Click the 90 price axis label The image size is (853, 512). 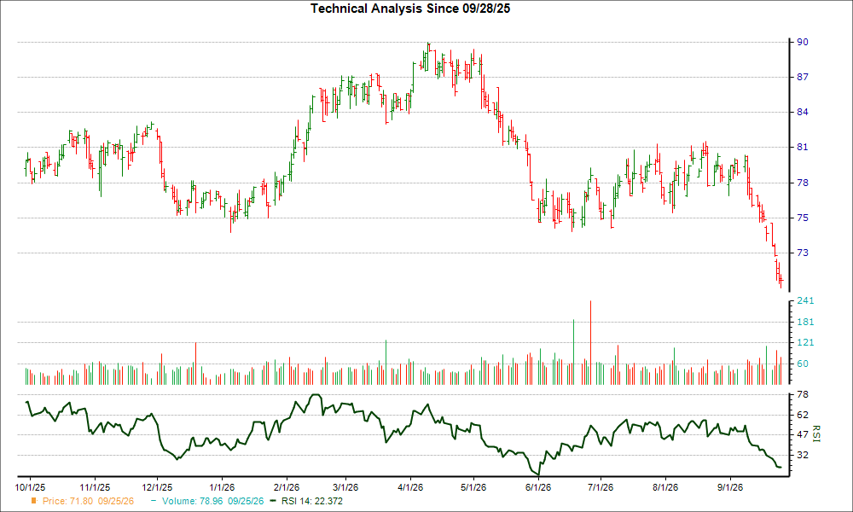(x=803, y=42)
